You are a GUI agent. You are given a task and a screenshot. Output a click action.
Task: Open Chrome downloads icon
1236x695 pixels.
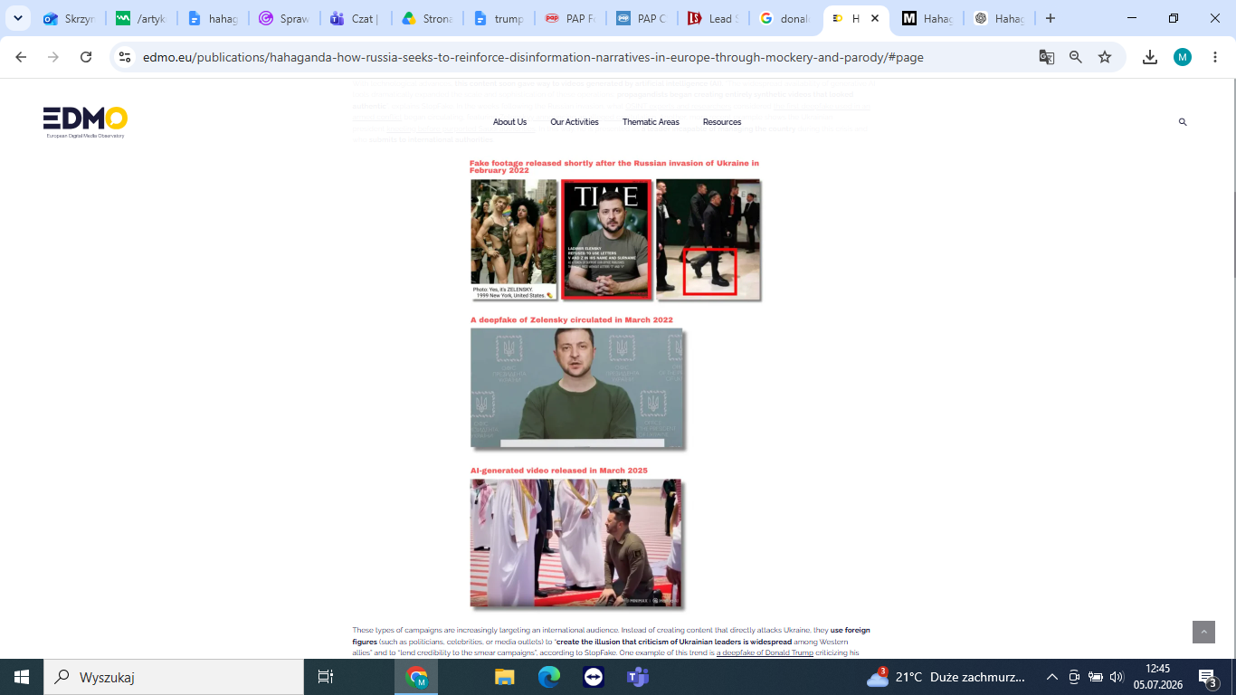[1150, 57]
